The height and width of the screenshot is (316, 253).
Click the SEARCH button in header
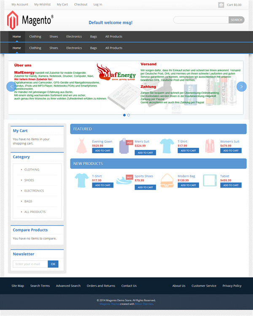236,20
